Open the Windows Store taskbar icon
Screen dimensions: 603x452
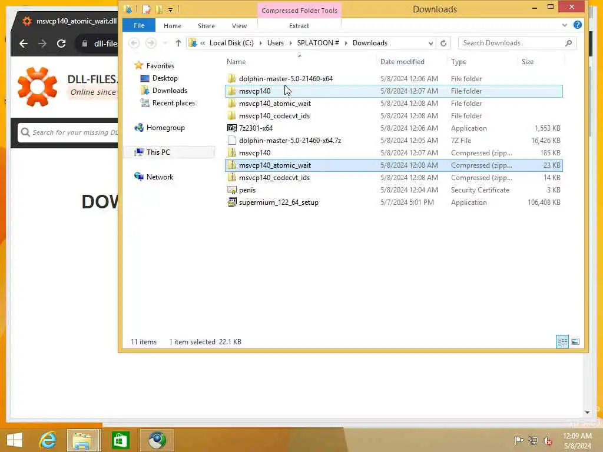(x=120, y=440)
